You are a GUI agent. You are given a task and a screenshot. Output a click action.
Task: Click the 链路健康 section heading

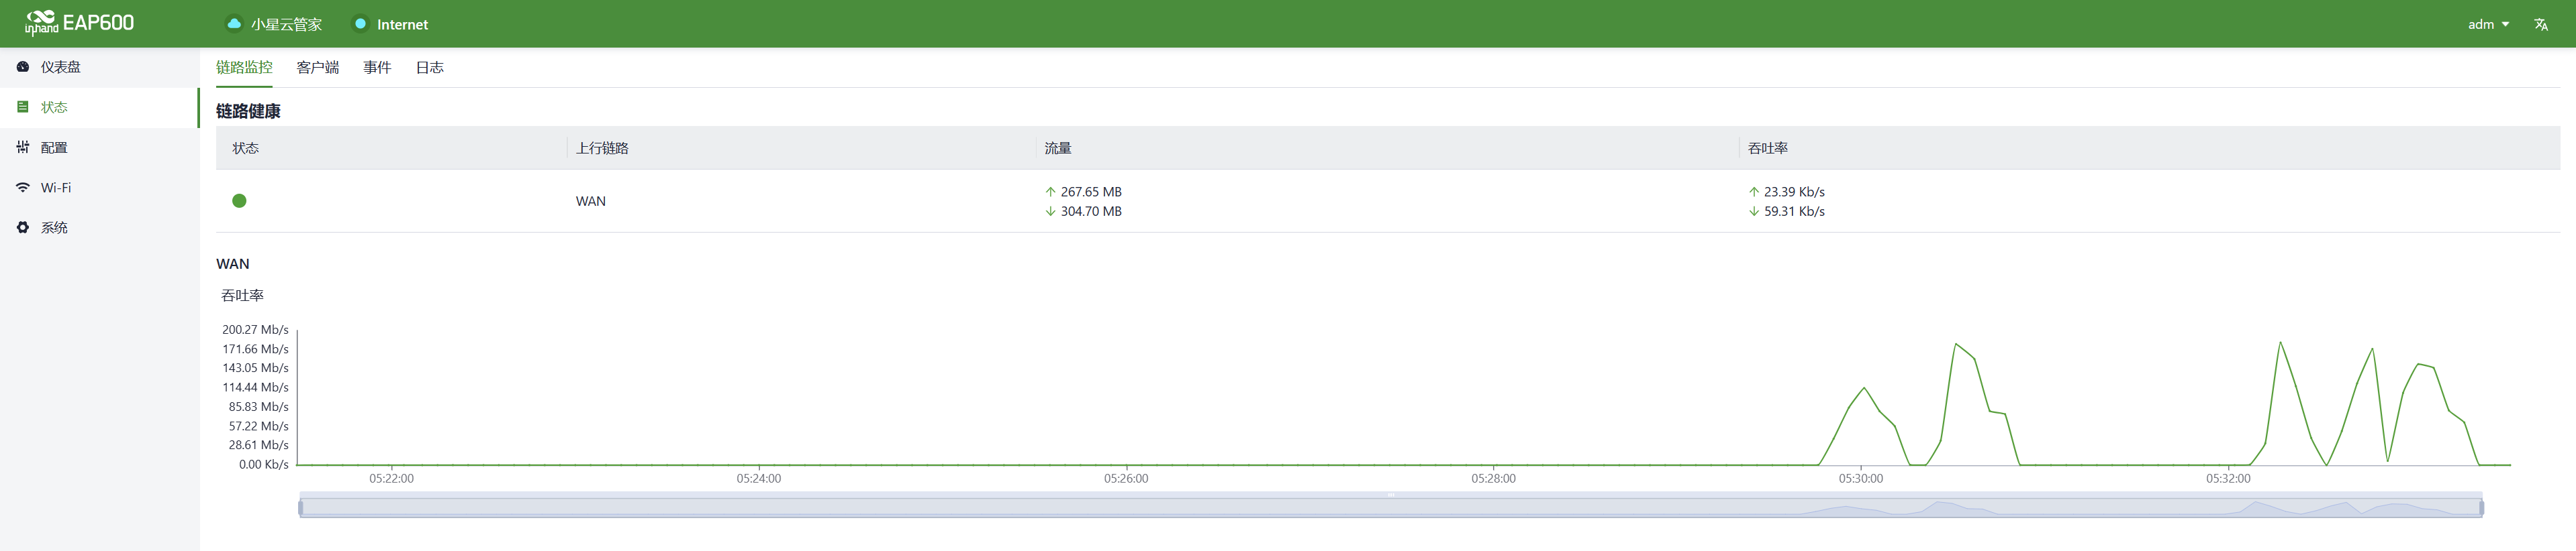point(248,111)
